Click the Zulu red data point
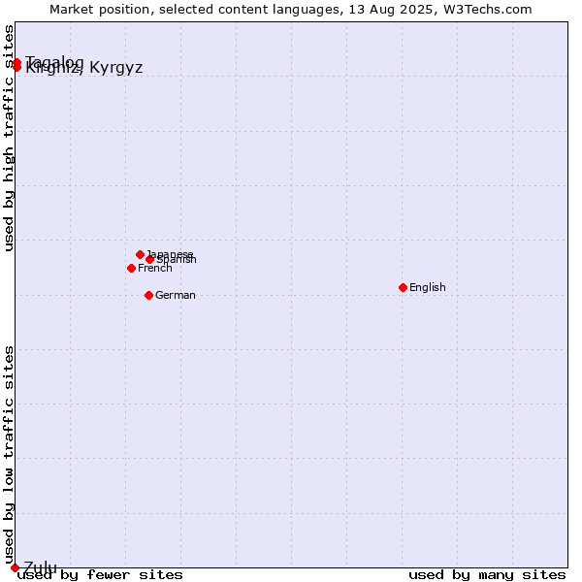 pos(15,567)
